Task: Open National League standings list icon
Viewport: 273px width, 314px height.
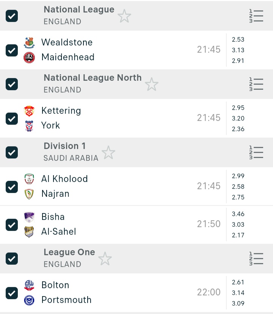Action: 256,16
